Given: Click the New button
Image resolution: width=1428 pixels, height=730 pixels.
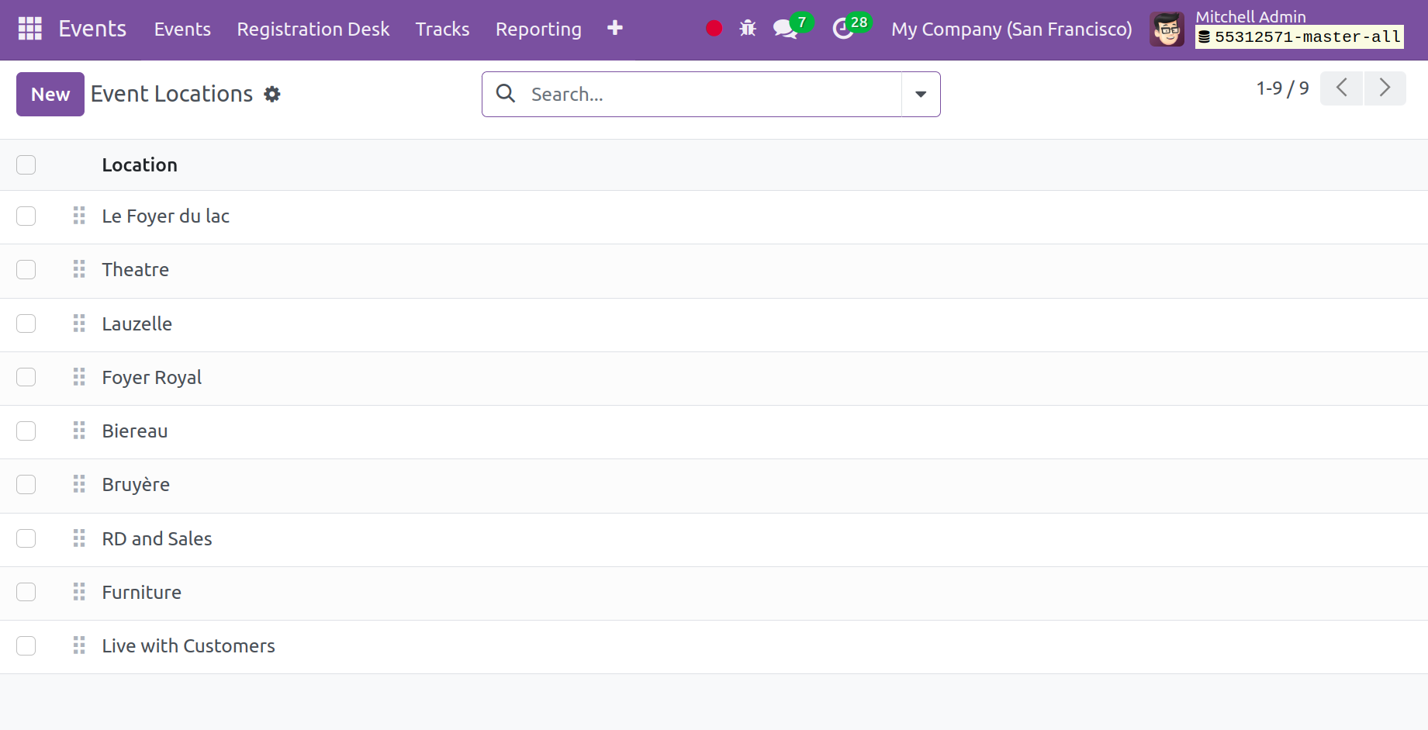Looking at the screenshot, I should click(50, 94).
